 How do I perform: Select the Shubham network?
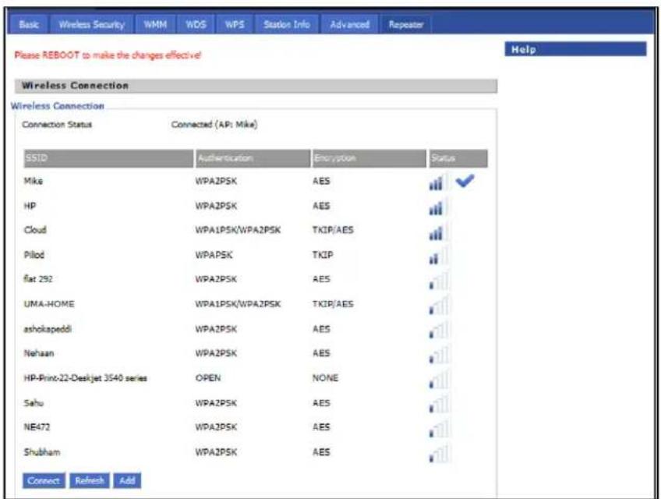(x=42, y=452)
